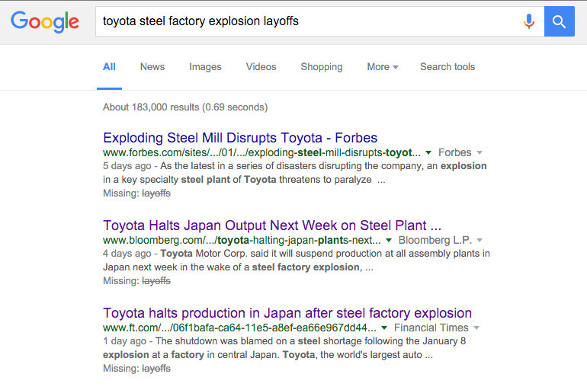Click in the search query field
Viewport: 587px width, 390px height.
(305, 21)
